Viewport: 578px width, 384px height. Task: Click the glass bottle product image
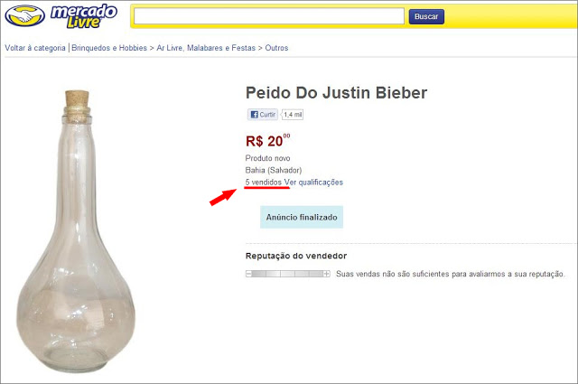[76, 231]
